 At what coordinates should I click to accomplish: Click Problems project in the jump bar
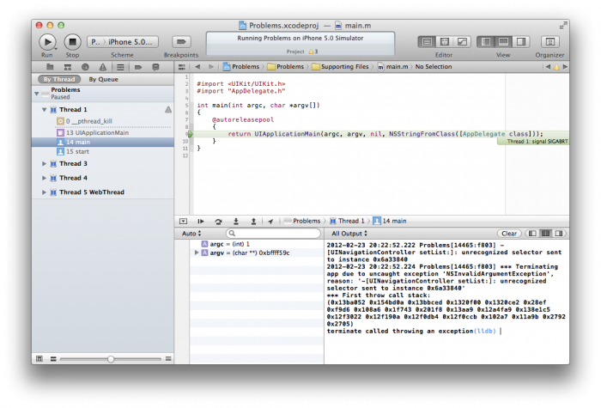(241, 67)
